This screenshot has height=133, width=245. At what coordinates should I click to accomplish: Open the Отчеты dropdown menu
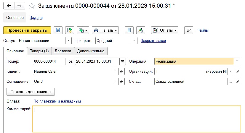(164, 30)
